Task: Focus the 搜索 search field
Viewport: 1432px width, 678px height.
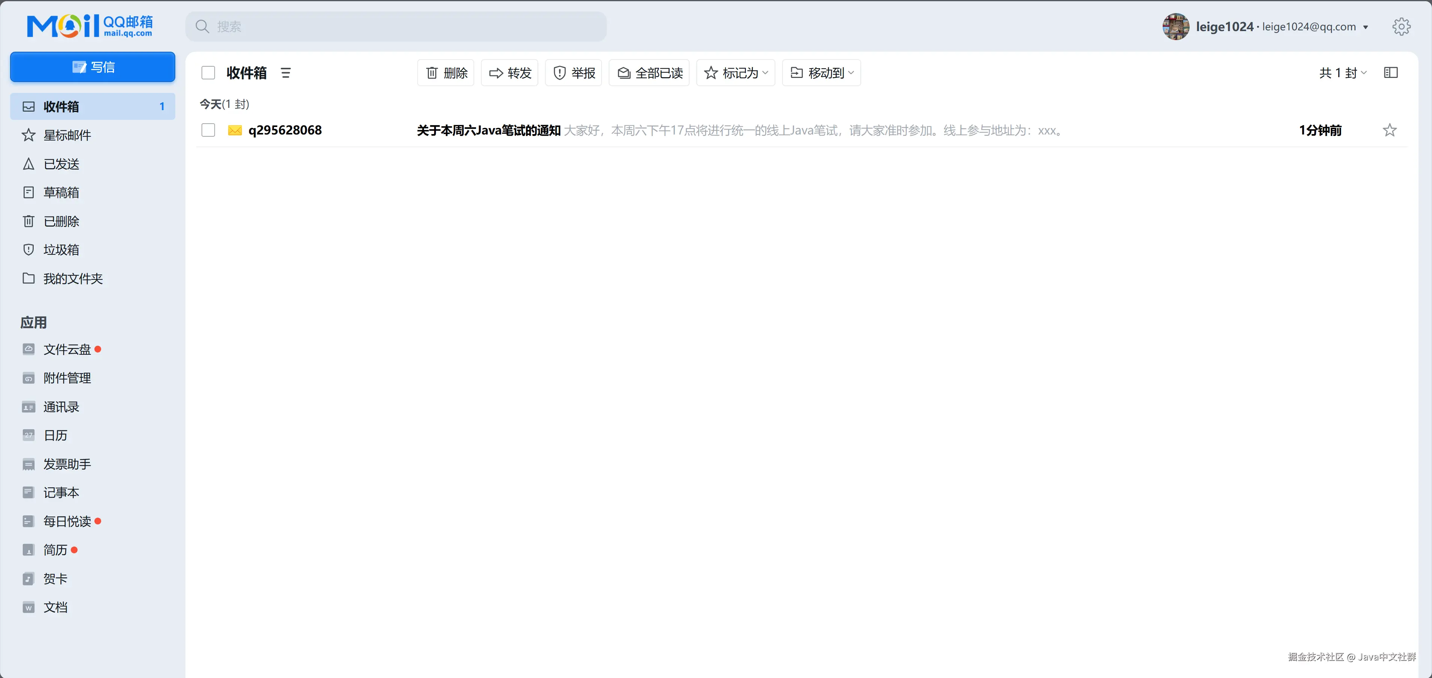Action: [x=396, y=27]
